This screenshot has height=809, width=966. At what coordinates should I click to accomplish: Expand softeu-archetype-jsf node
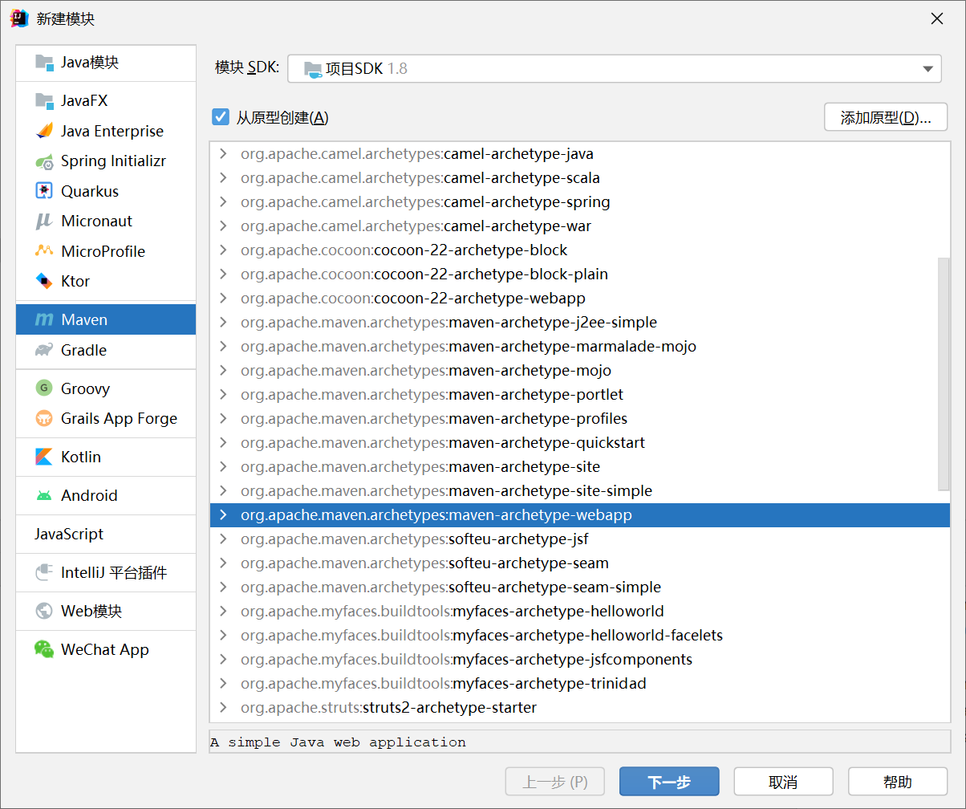(x=224, y=539)
